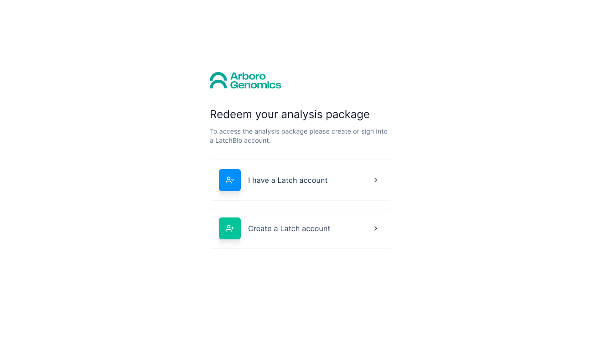Choose the "Create a Latch account" label
Image resolution: width=602 pixels, height=341 pixels.
point(289,228)
